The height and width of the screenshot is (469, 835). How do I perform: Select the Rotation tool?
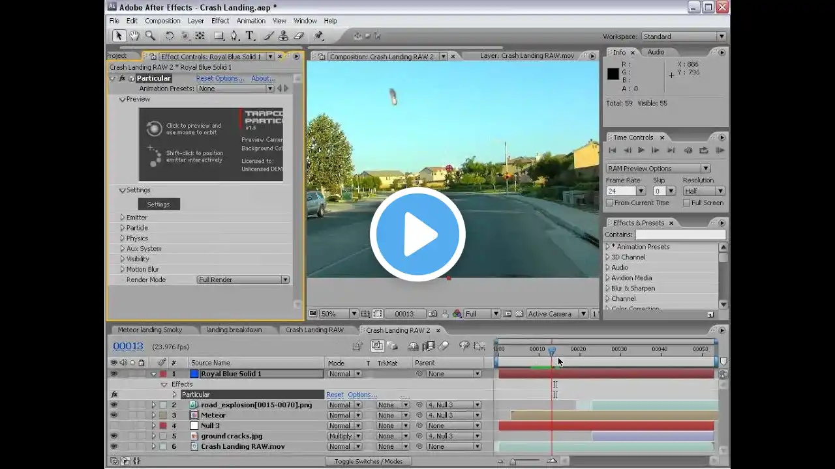(x=169, y=36)
